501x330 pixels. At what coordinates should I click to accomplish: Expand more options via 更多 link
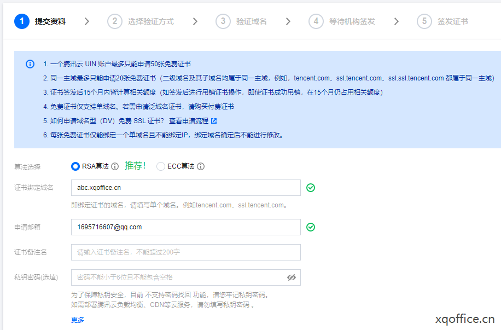[78, 320]
